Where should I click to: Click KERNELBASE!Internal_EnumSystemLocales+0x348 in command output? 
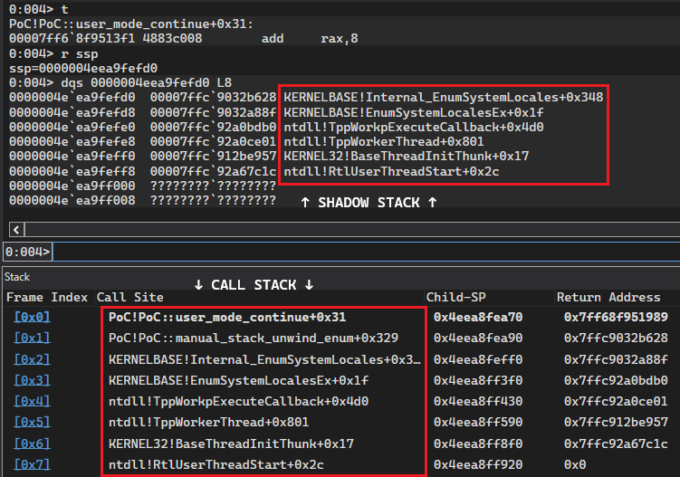click(x=443, y=97)
